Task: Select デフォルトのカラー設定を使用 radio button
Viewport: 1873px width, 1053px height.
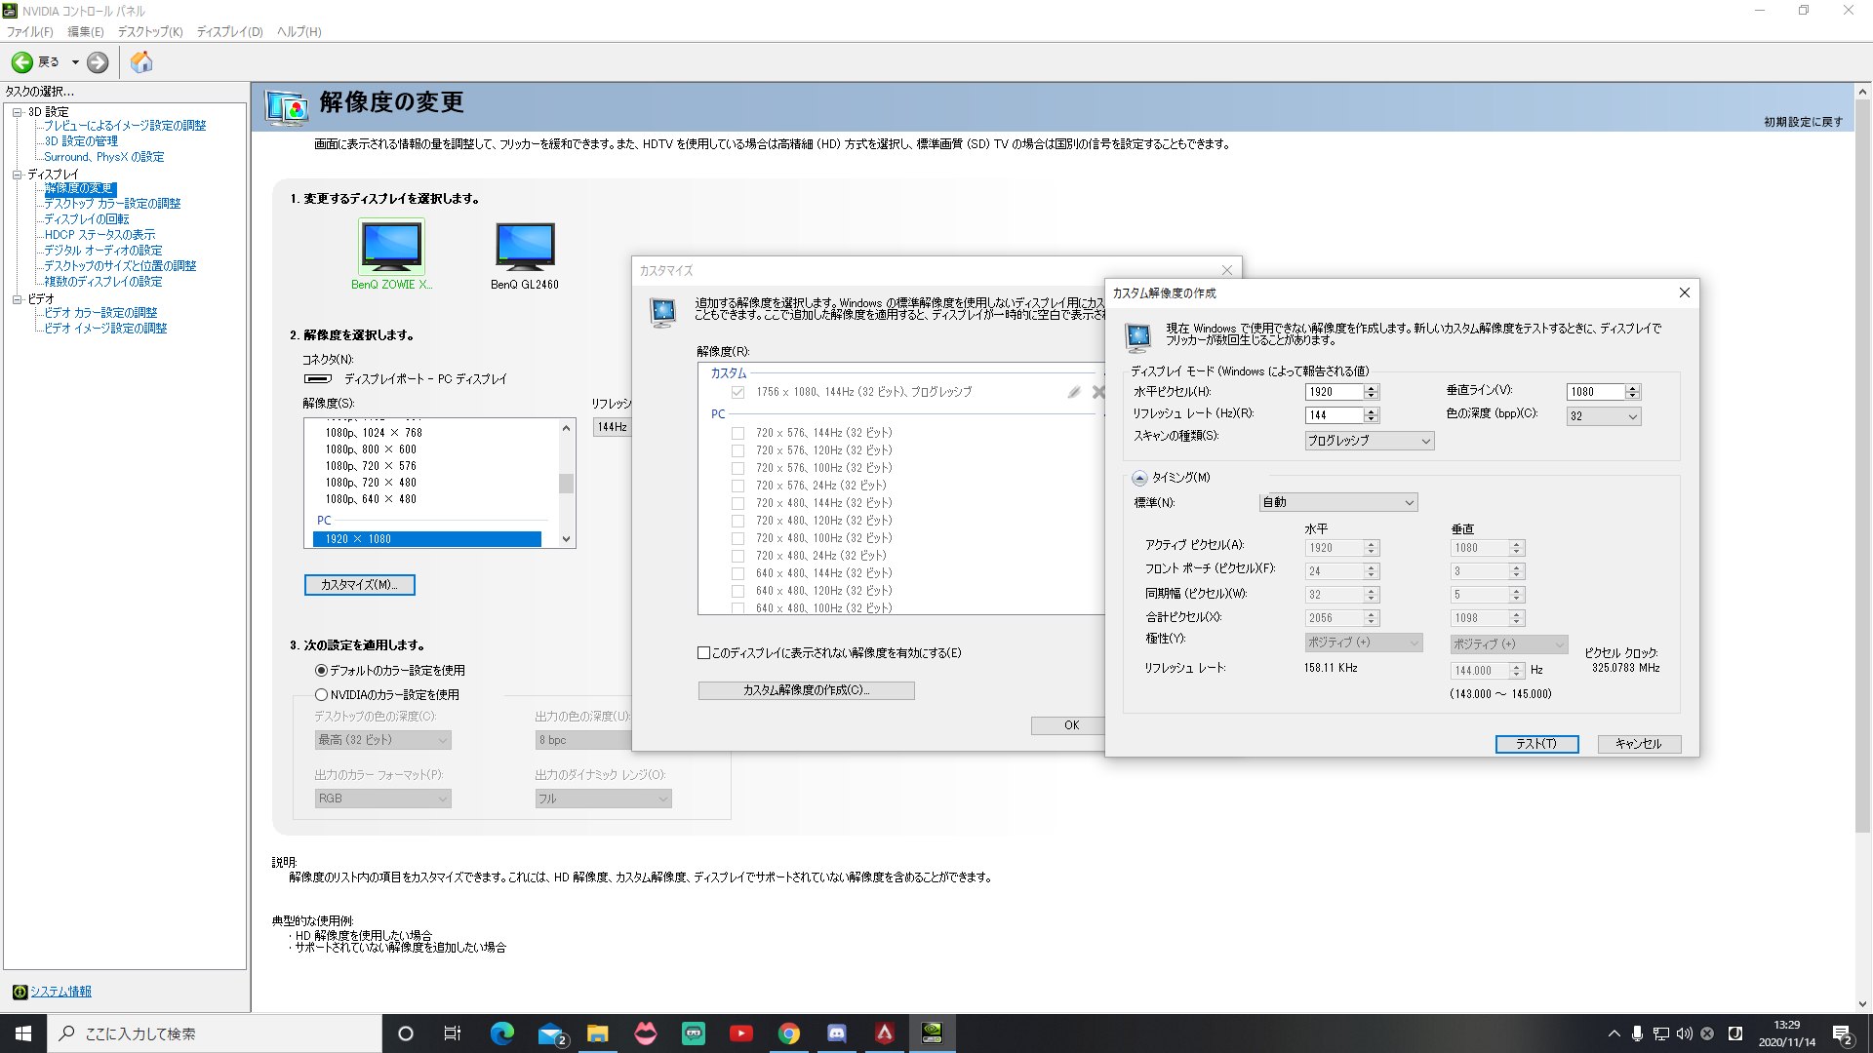Action: [x=321, y=671]
